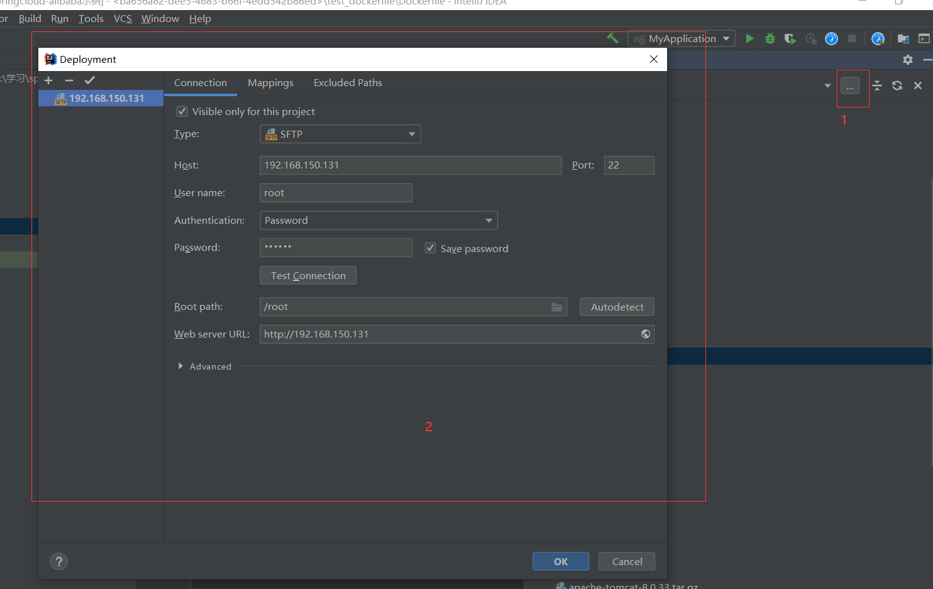Image resolution: width=933 pixels, height=589 pixels.
Task: Expand the Advanced section
Action: 180,366
